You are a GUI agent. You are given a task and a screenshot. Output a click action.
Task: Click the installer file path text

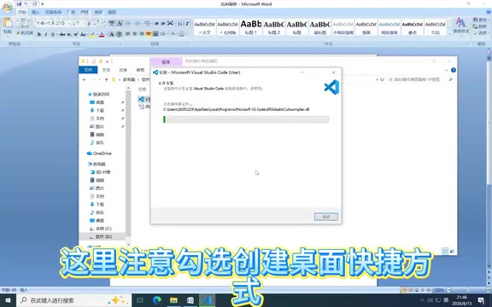click(x=236, y=109)
